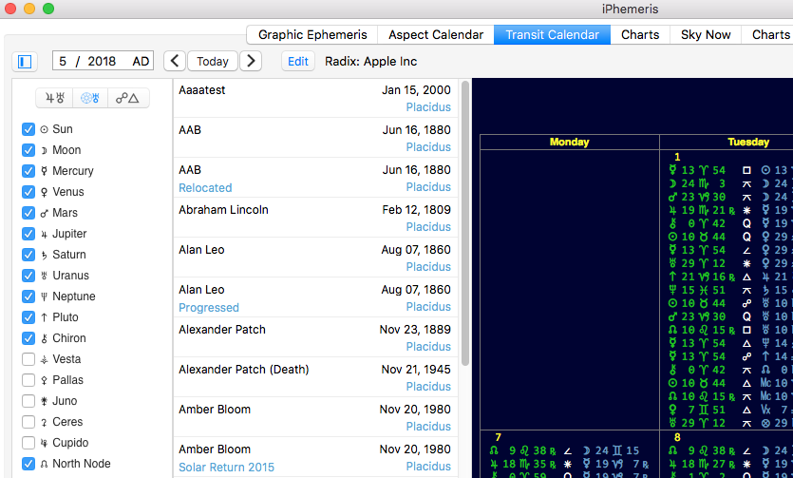Click the Ceres glyph icon
793x478 pixels.
(44, 422)
